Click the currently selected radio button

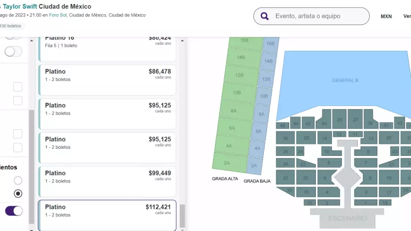pyautogui.click(x=18, y=193)
